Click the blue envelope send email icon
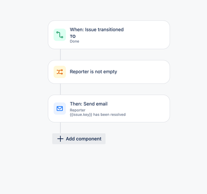 click(x=60, y=109)
